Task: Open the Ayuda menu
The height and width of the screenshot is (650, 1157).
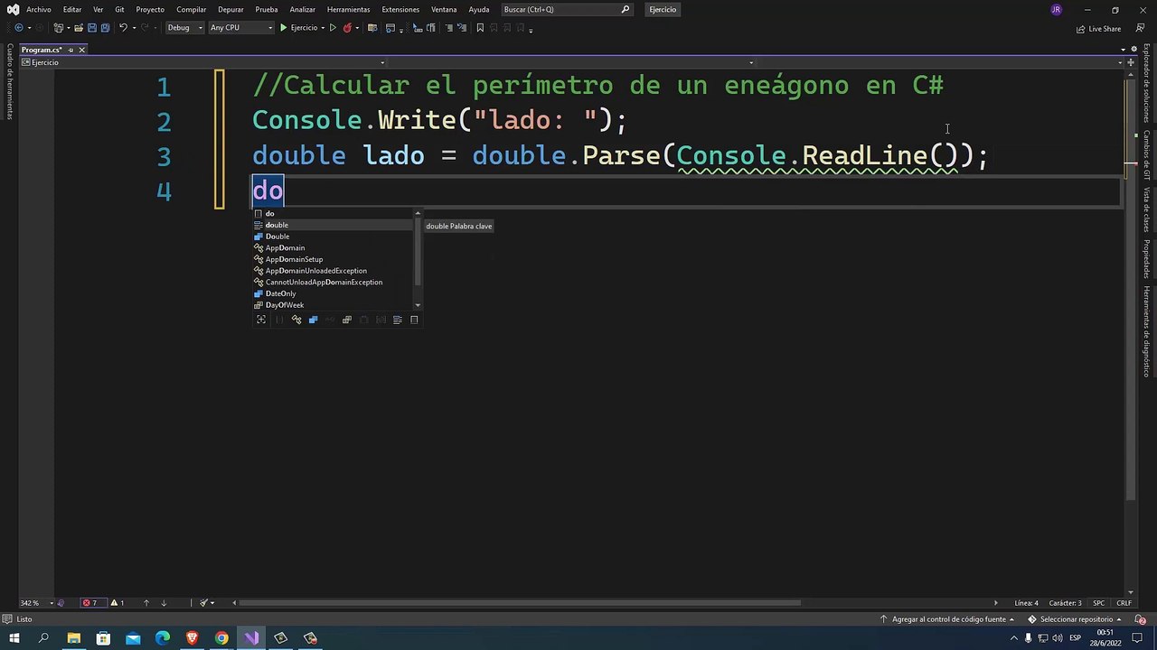Action: [x=479, y=9]
